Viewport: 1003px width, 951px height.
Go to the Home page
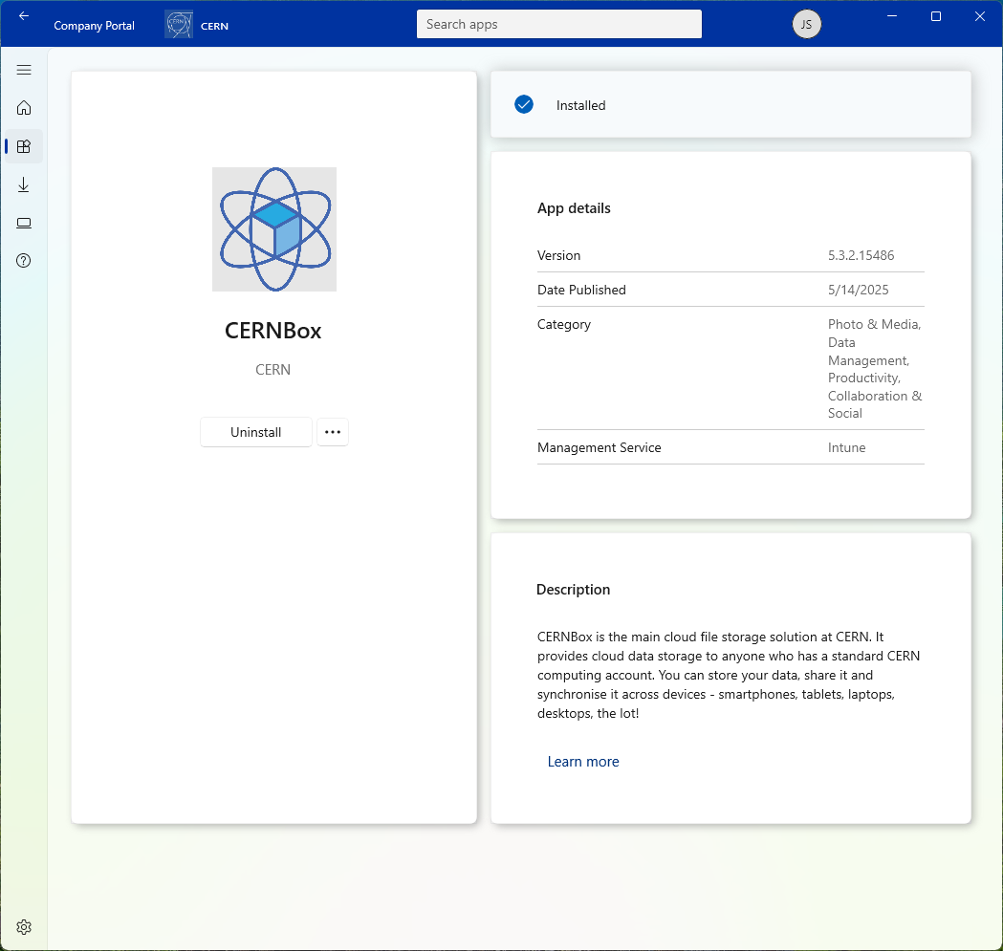point(24,107)
